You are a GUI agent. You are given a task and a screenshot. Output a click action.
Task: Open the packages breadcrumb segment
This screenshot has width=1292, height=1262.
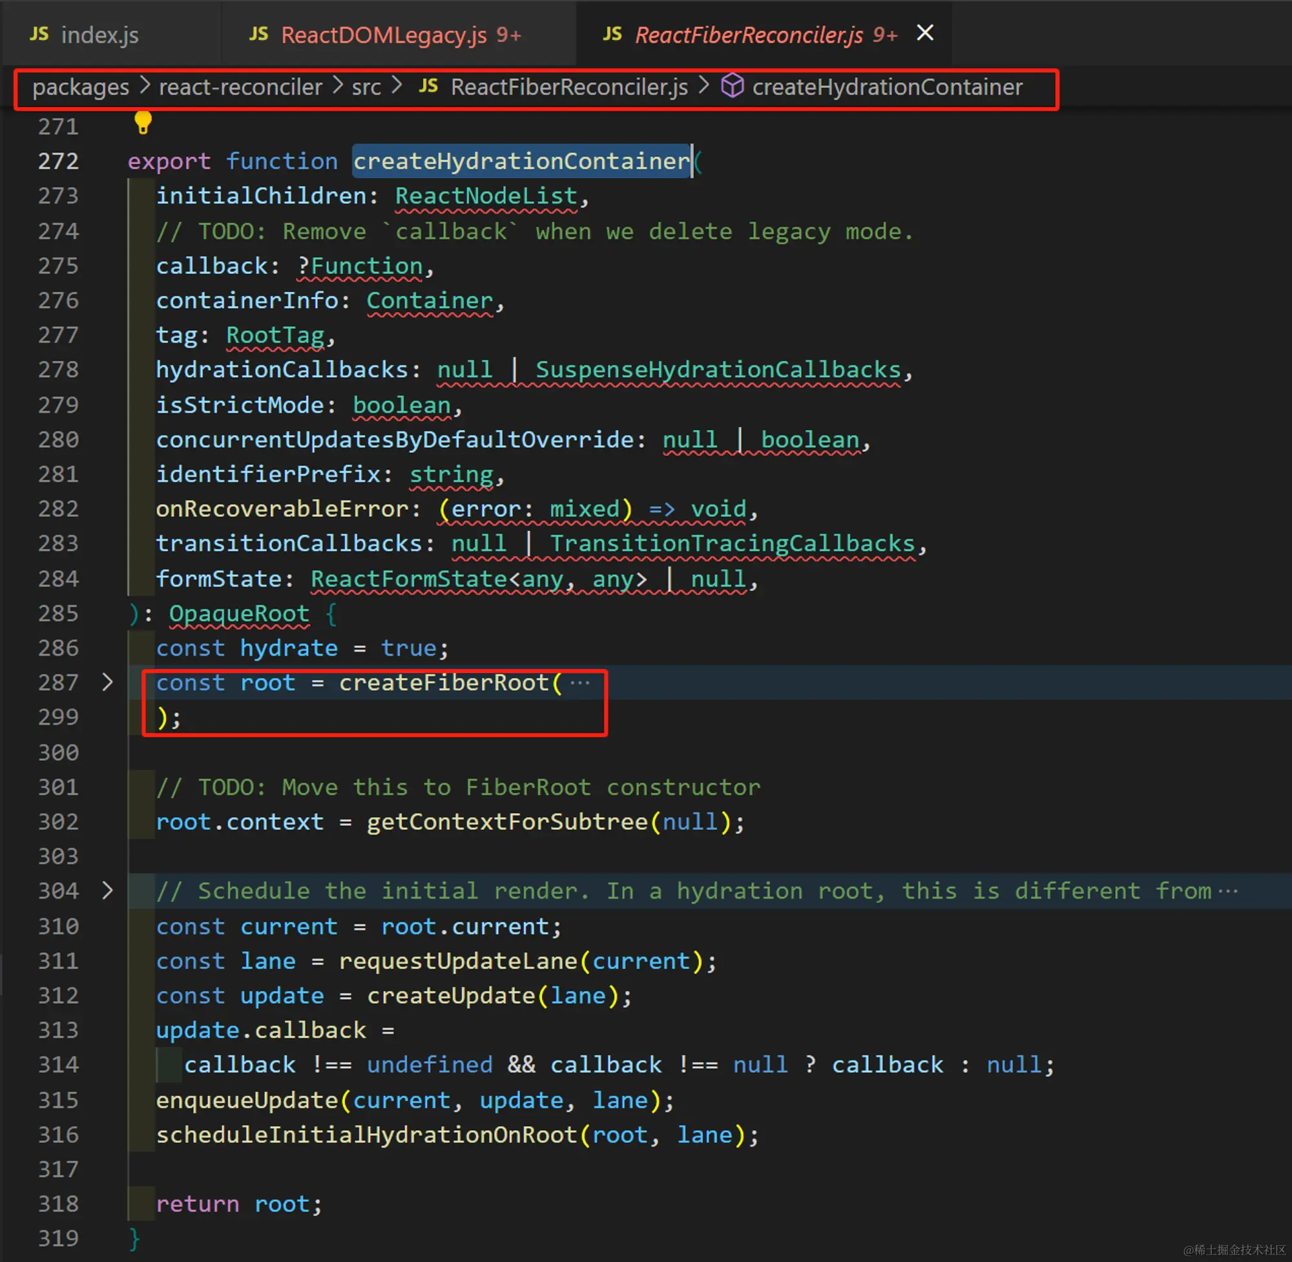(x=80, y=87)
